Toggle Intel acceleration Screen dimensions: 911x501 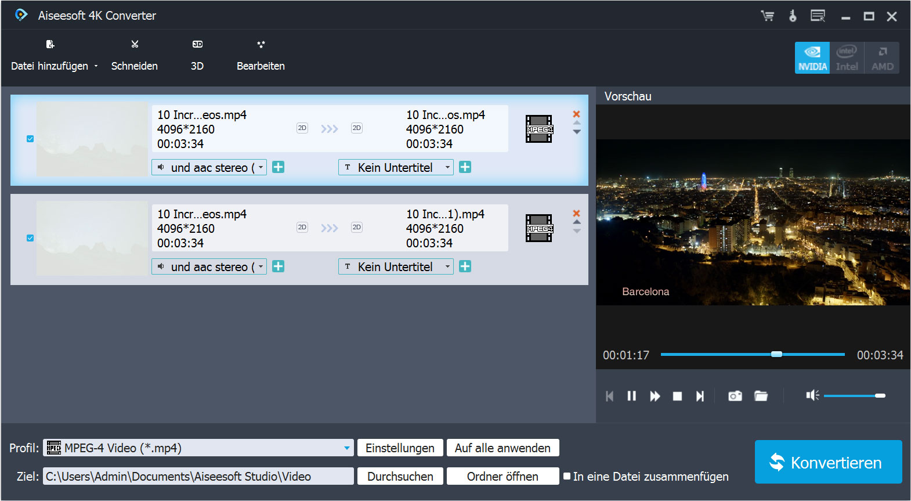point(847,57)
